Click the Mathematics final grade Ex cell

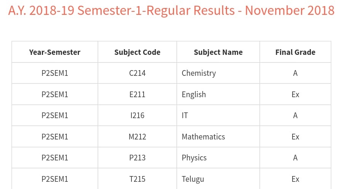(295, 137)
